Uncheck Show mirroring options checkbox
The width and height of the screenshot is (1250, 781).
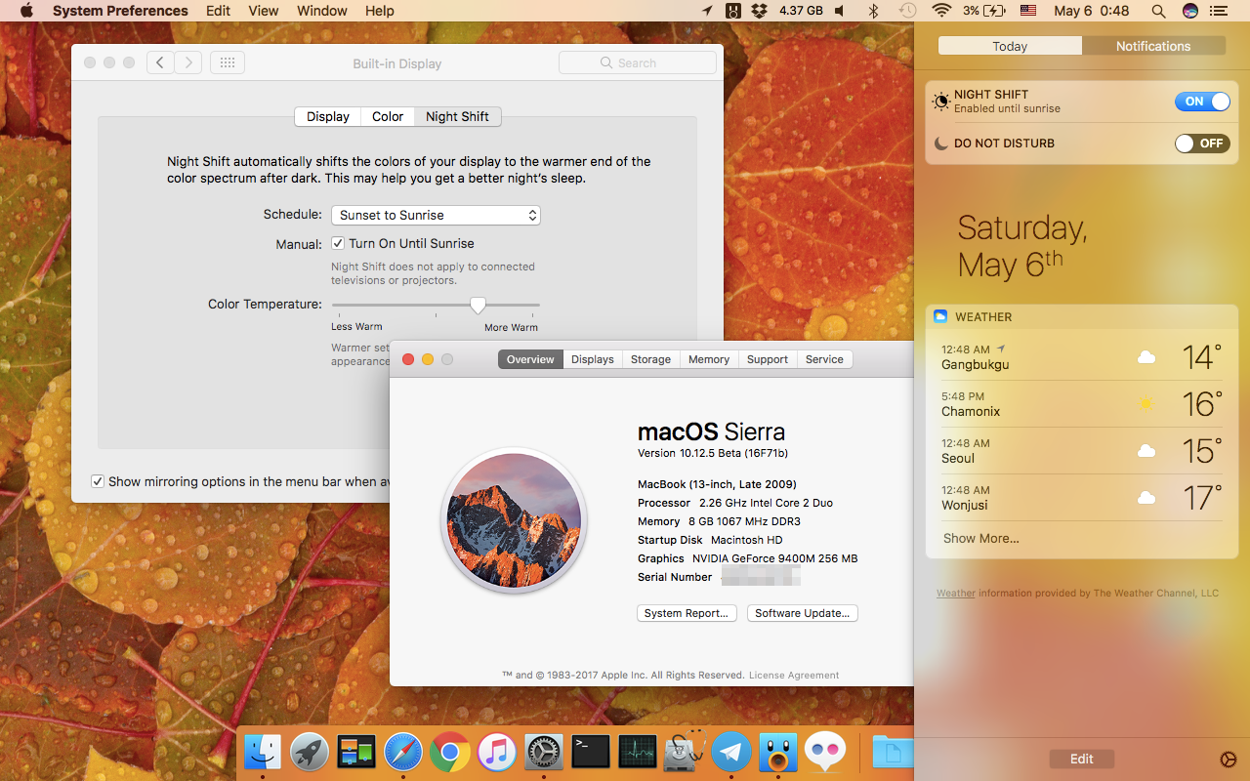98,481
